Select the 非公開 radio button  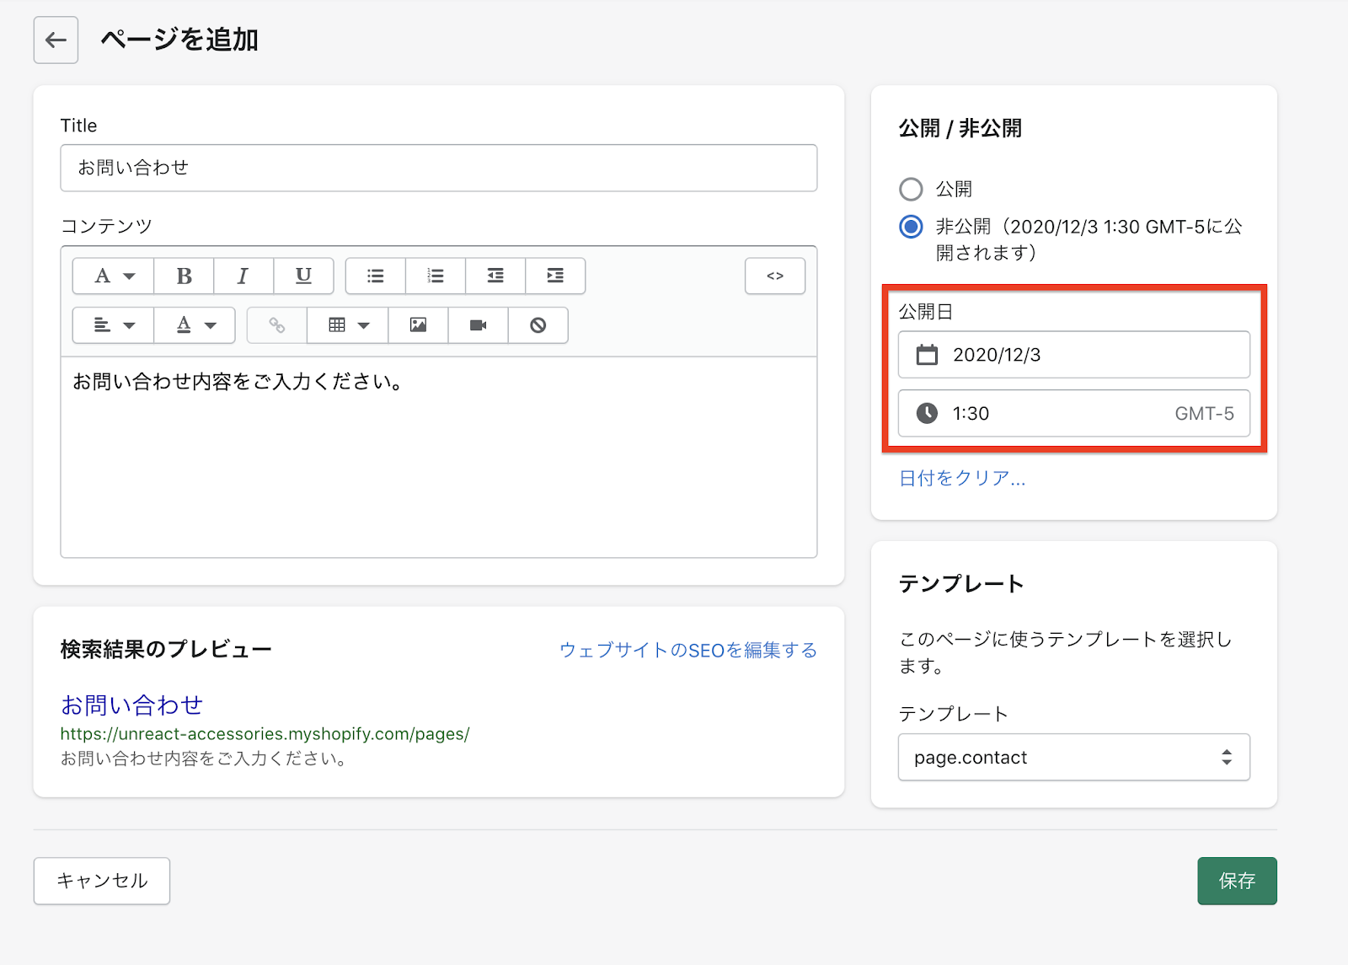pos(911,227)
